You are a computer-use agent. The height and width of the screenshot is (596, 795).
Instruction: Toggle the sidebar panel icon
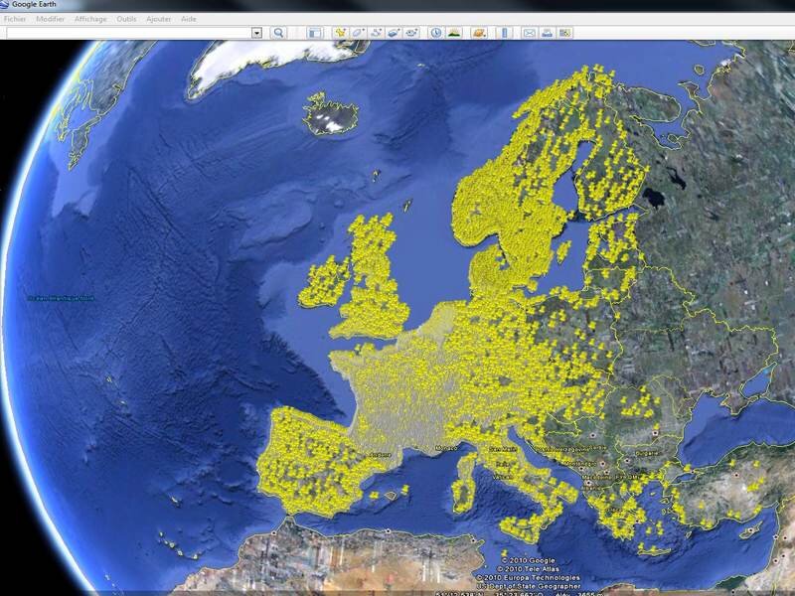314,33
